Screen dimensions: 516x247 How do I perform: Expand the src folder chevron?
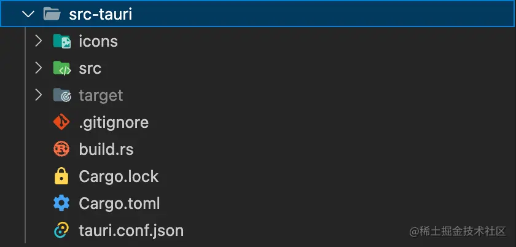tap(38, 68)
